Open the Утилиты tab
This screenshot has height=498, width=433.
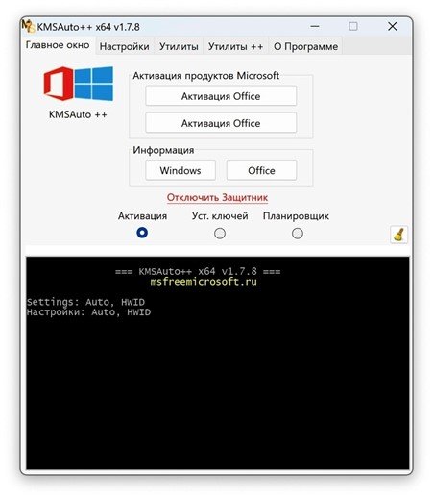(179, 46)
